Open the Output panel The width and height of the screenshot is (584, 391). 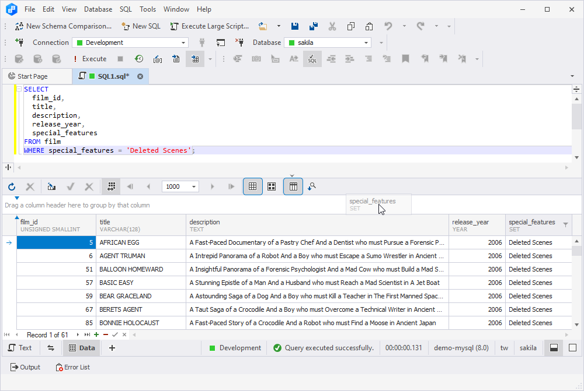coord(25,367)
